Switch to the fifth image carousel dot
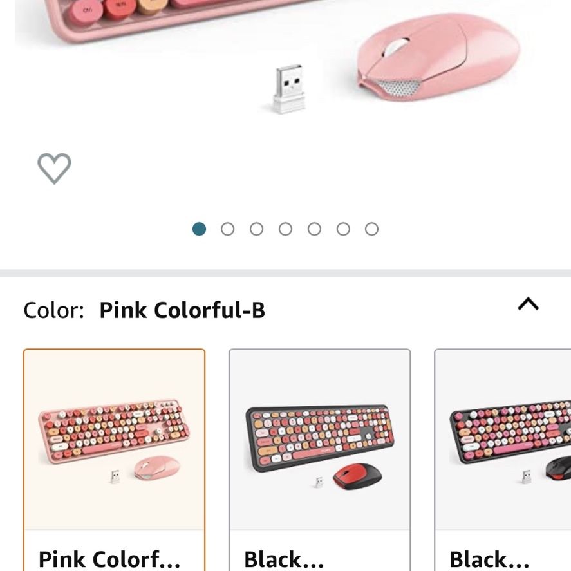Image resolution: width=571 pixels, height=571 pixels. [314, 229]
